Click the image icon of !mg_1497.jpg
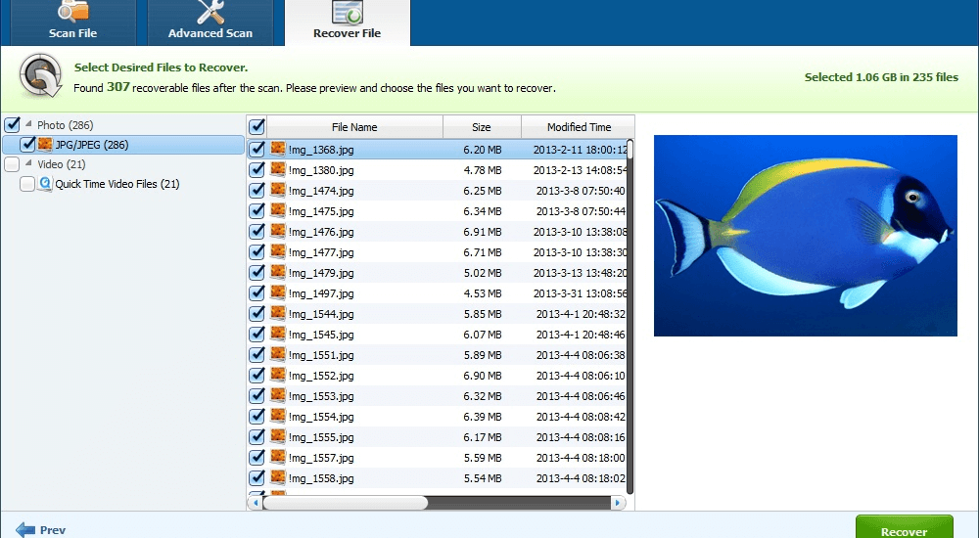Screen dimensions: 979x538 (278, 292)
